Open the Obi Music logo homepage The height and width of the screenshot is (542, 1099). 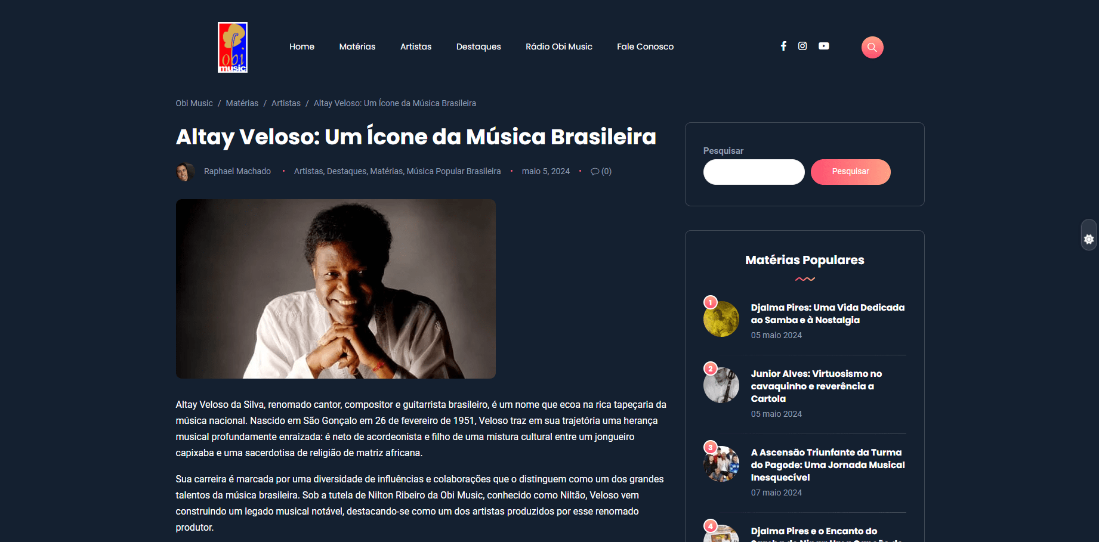[x=233, y=47]
